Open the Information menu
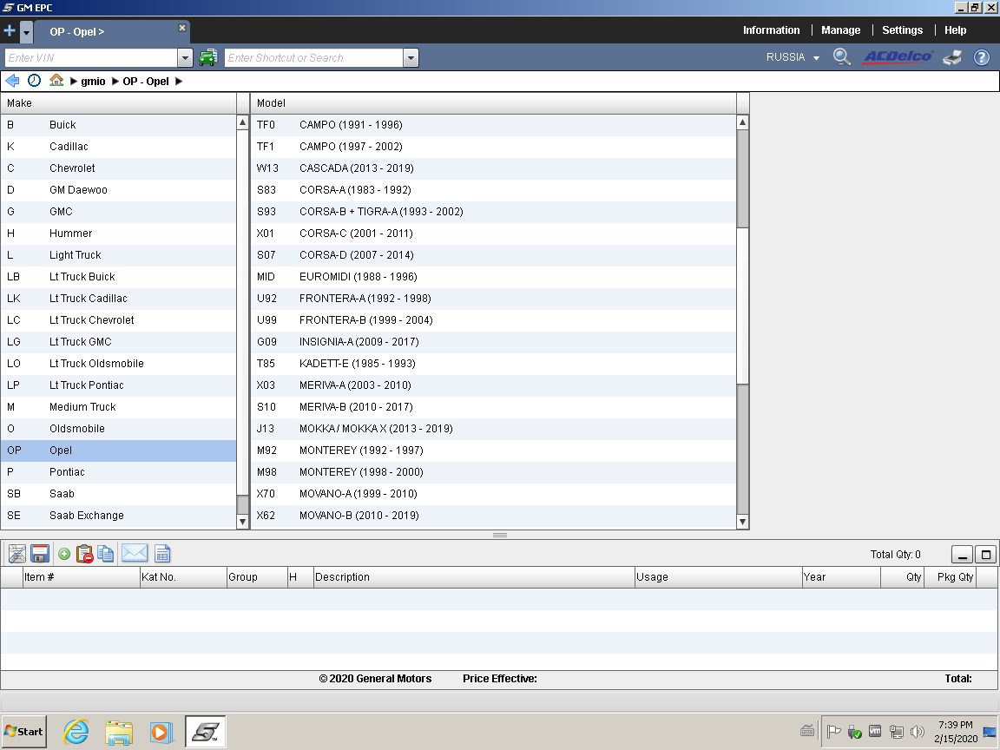This screenshot has width=1000, height=750. (x=771, y=30)
